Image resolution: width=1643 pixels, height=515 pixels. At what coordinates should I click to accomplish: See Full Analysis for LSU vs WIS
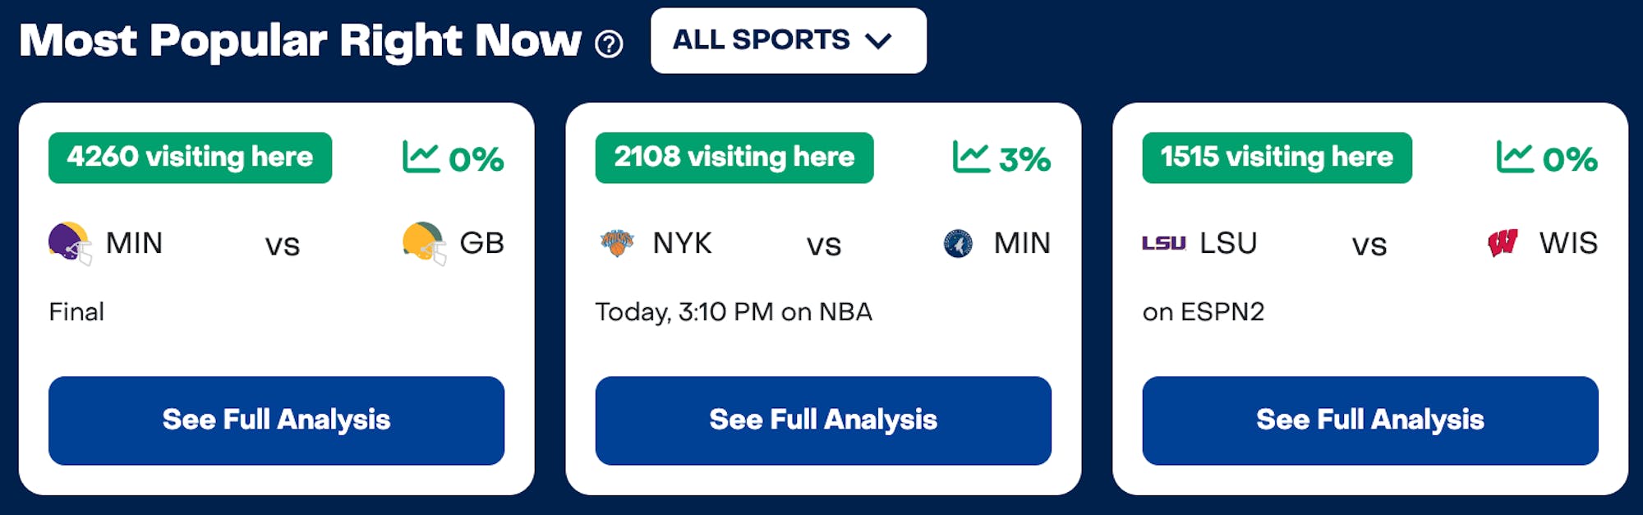tap(1369, 421)
